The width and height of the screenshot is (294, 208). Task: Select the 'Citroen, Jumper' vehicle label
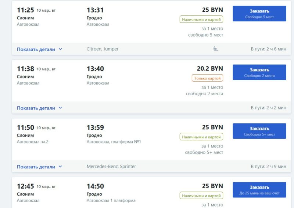tap(103, 49)
